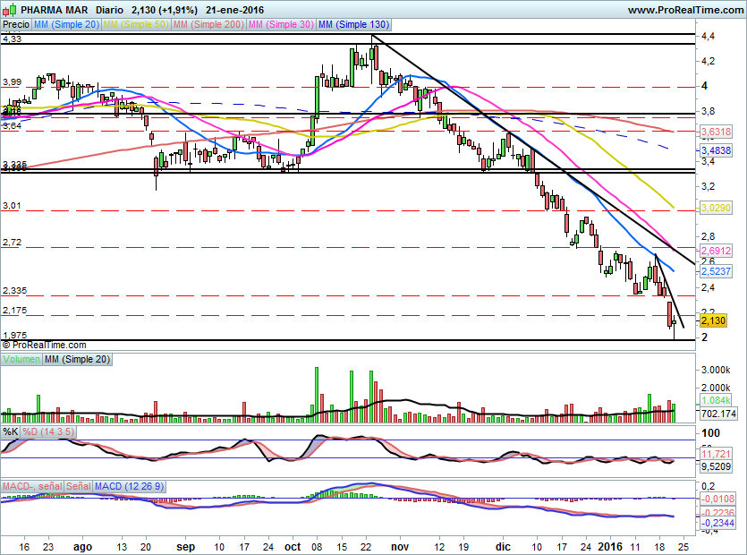
Task: Click the 2,6912 moving average value tag
Action: click(x=716, y=251)
